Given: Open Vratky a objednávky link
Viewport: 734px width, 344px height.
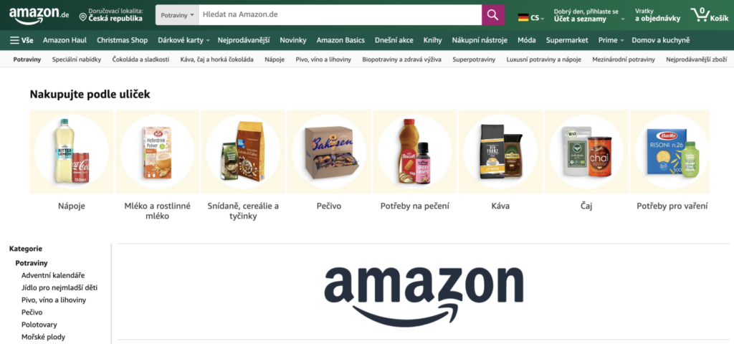Looking at the screenshot, I should pos(657,15).
